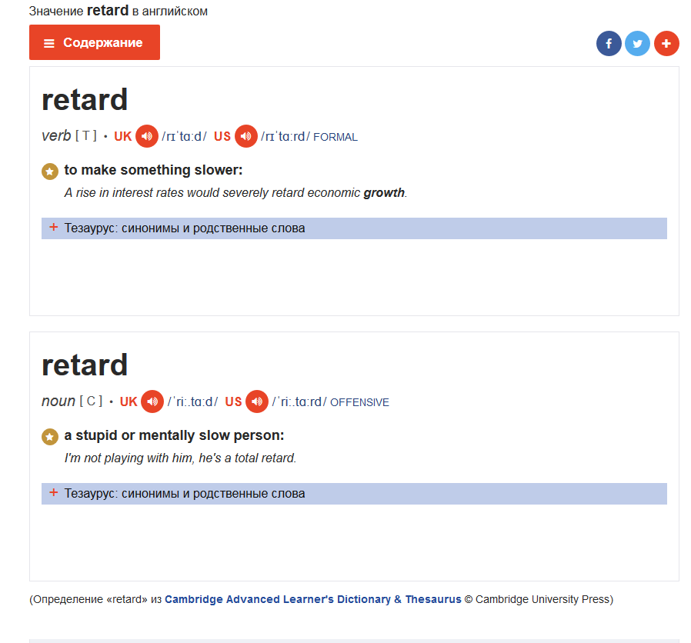Click the OFFENSIVE usage label
Viewport: 691px width, 643px height.
pos(359,402)
